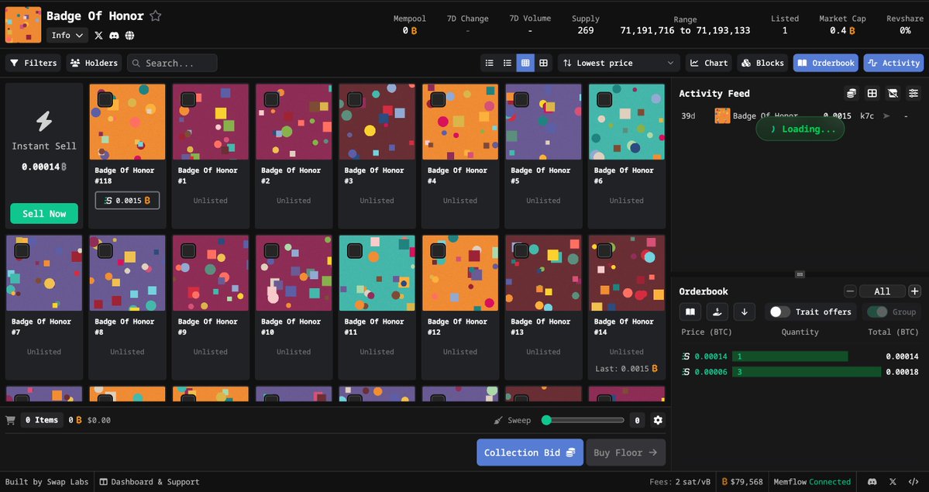This screenshot has height=492, width=929.
Task: Click the Built by Swap Labs link
Action: [46, 482]
